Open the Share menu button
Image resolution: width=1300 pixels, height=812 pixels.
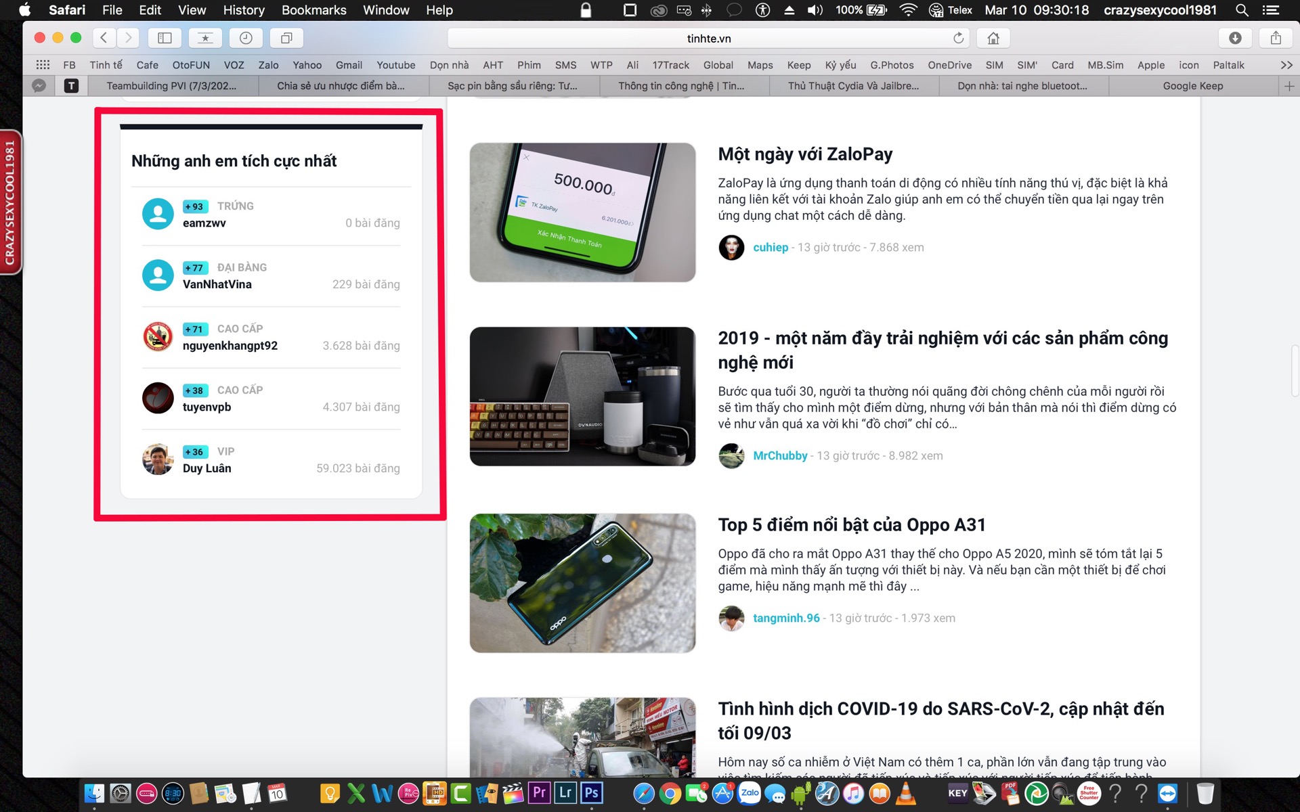(1276, 38)
